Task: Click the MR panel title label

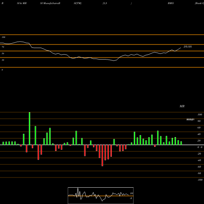Action: tap(182, 106)
